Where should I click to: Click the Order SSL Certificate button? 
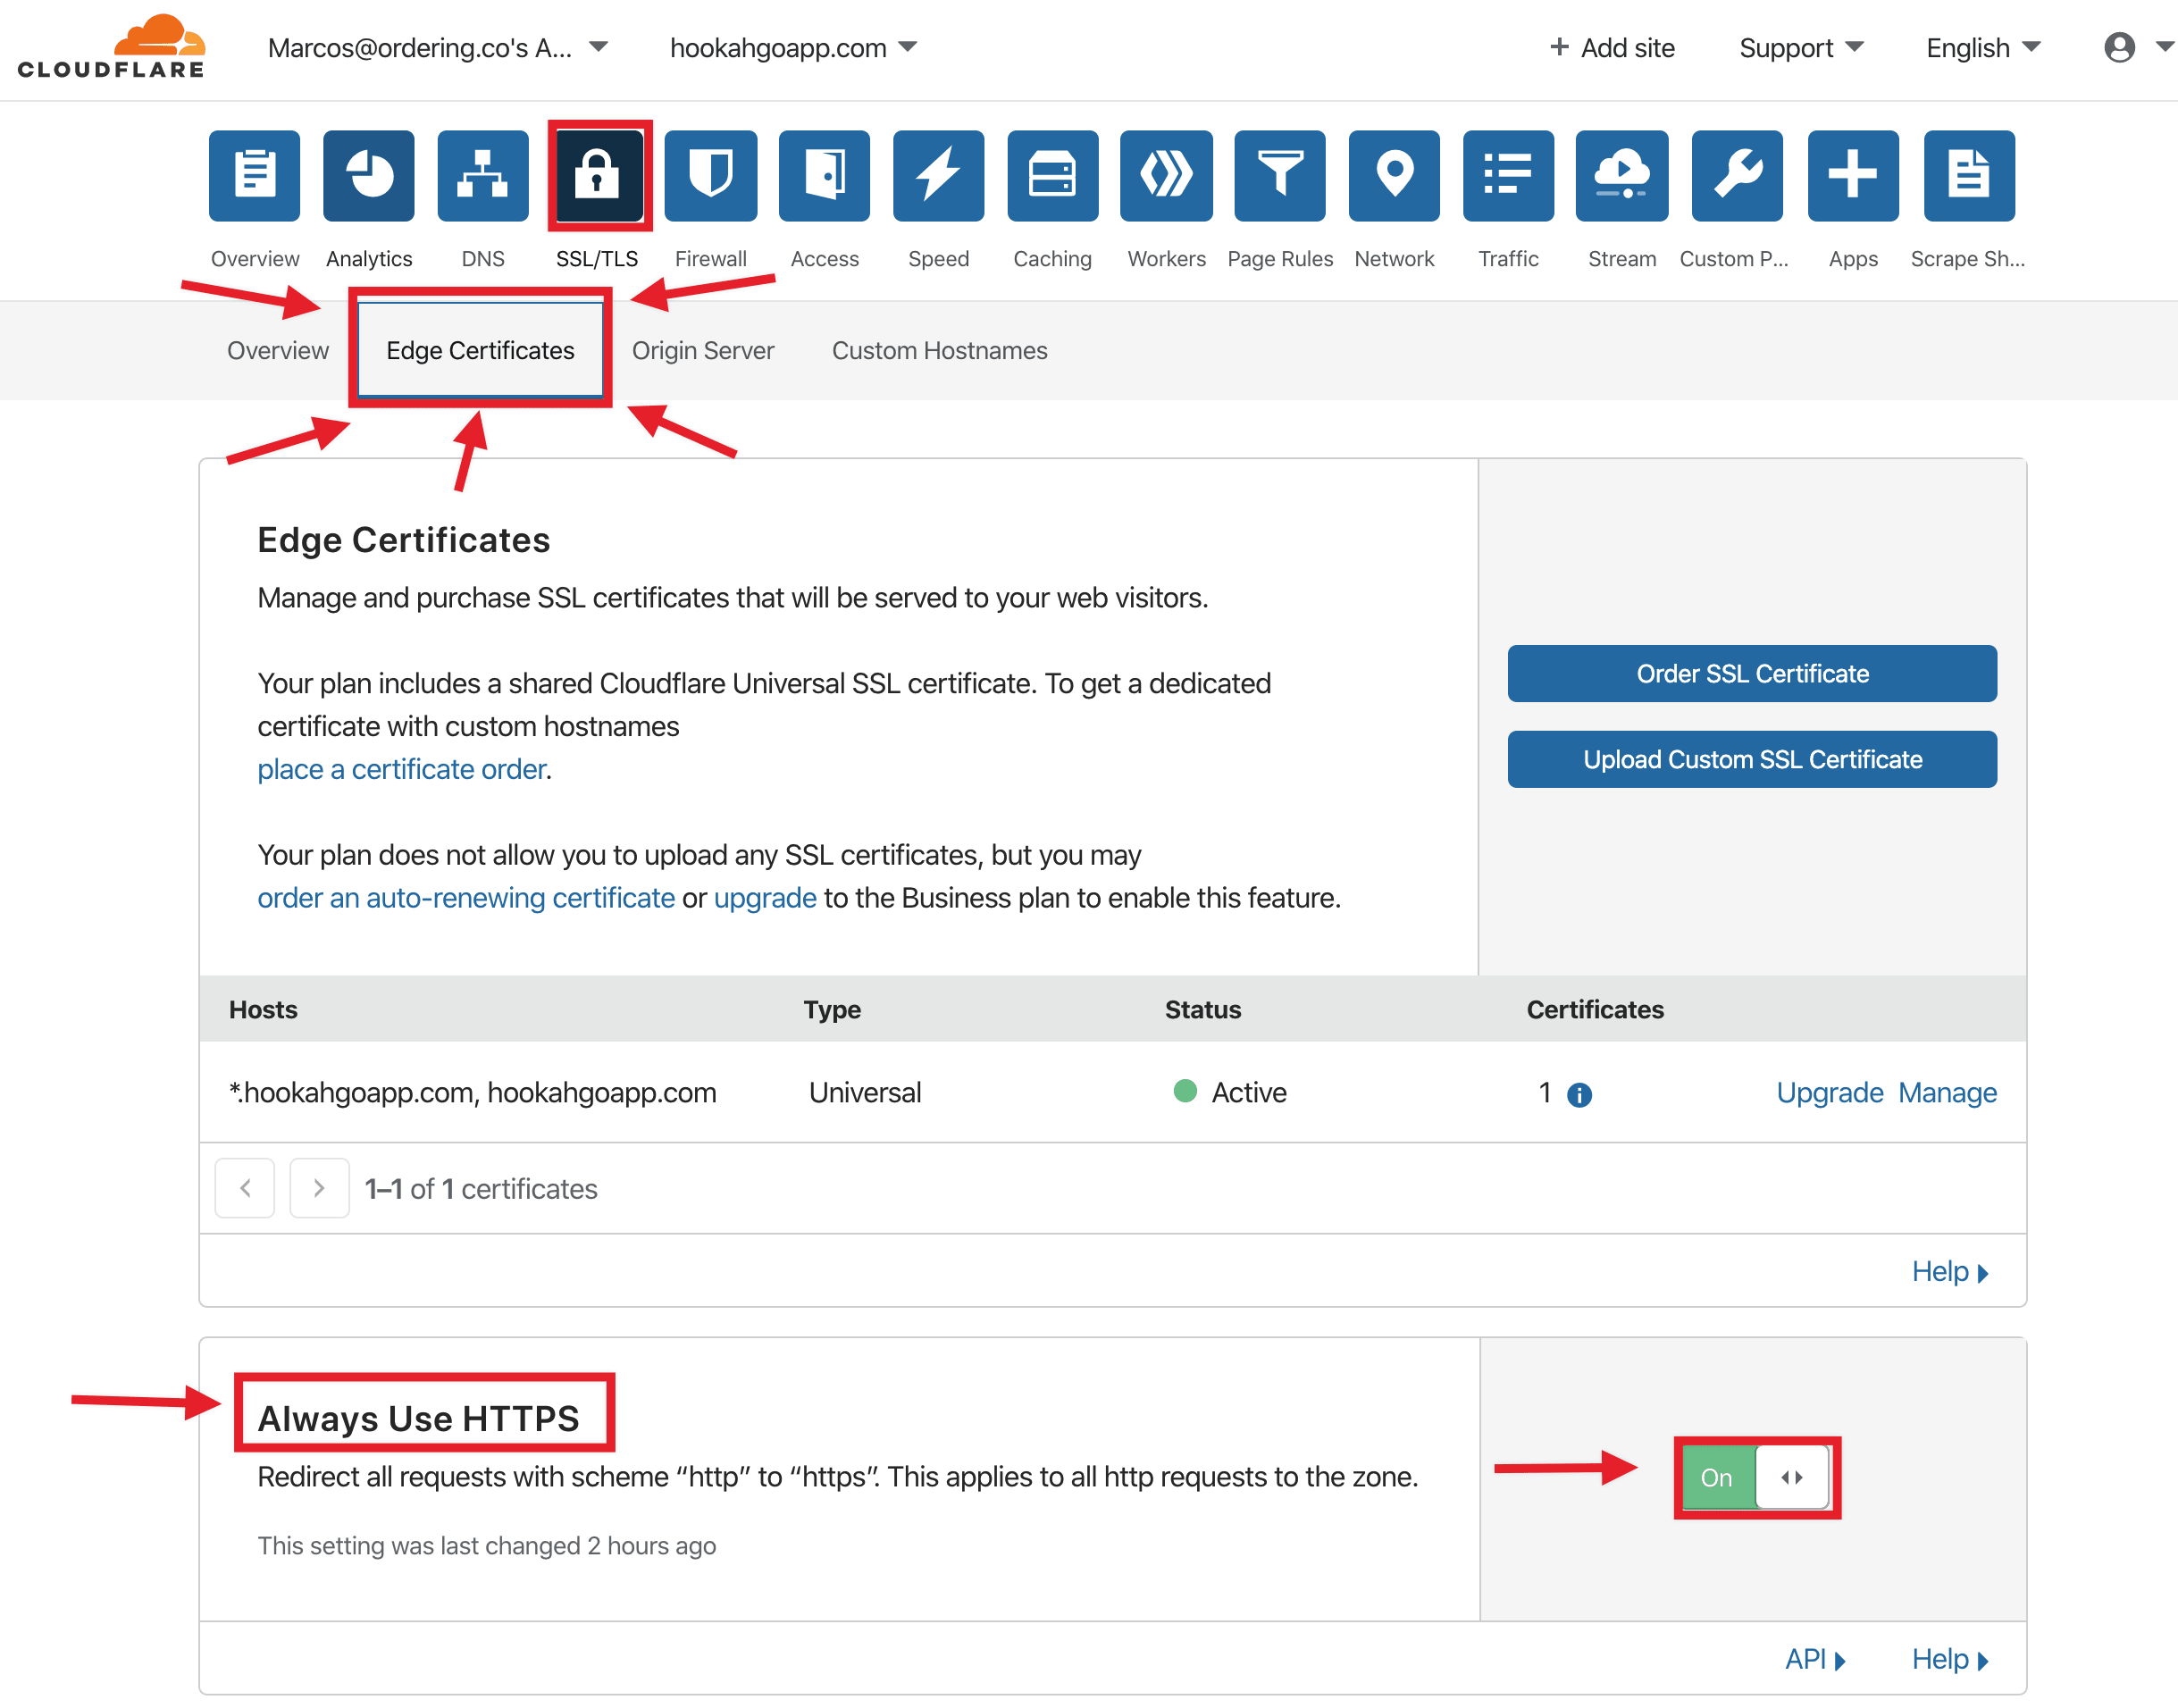1751,674
